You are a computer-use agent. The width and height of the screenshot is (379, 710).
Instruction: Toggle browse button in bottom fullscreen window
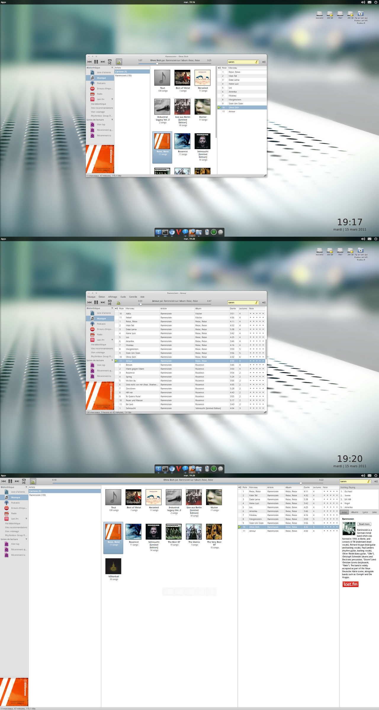[33, 482]
